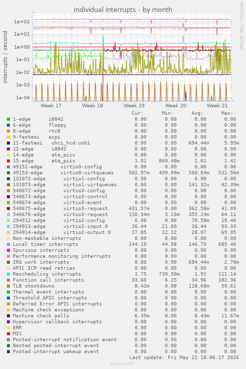
Task: Click the light blue virtio2-input.0 swatch
Action: [8, 226]
